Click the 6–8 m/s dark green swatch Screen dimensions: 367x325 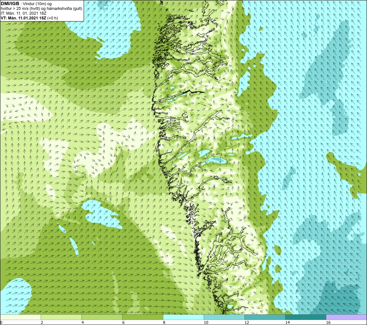[142, 317]
